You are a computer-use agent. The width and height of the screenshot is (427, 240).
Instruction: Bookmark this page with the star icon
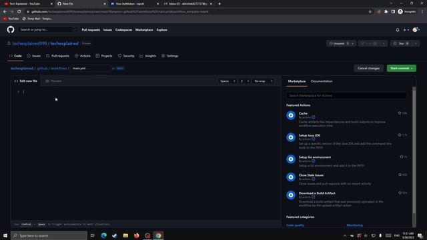[370, 12]
